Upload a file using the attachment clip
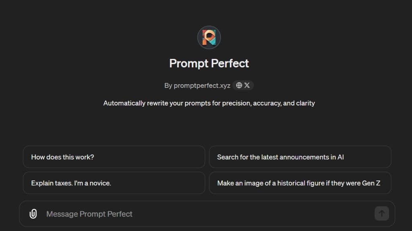The image size is (412, 231). click(x=33, y=214)
